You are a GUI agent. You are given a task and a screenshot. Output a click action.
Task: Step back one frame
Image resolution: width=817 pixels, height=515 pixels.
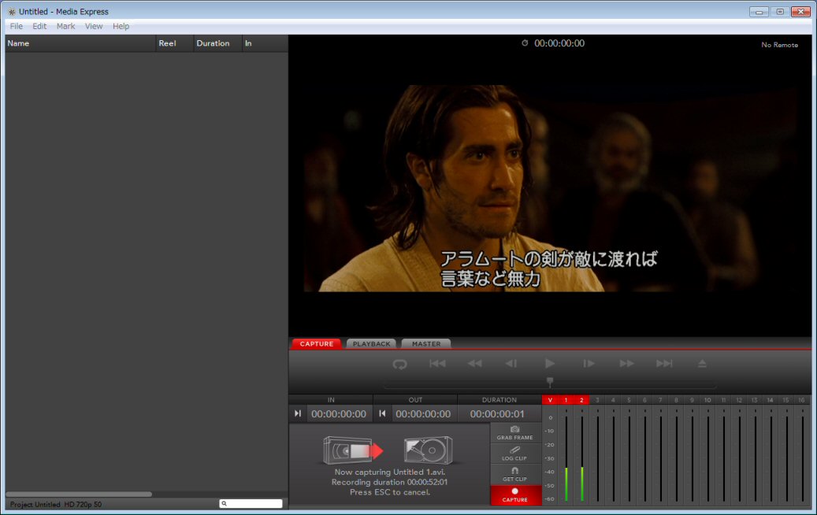click(511, 364)
